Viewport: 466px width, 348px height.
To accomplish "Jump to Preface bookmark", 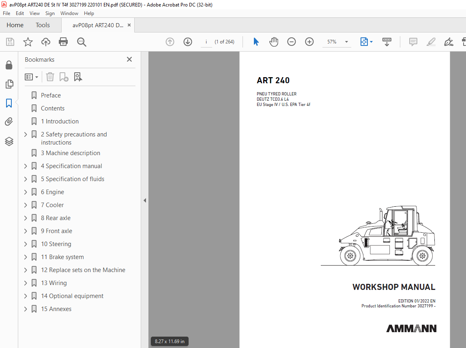I will pyautogui.click(x=51, y=95).
